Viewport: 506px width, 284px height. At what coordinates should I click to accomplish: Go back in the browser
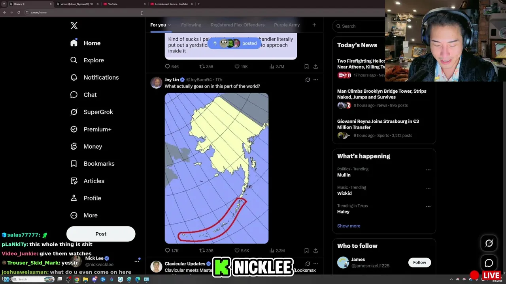pos(4,12)
